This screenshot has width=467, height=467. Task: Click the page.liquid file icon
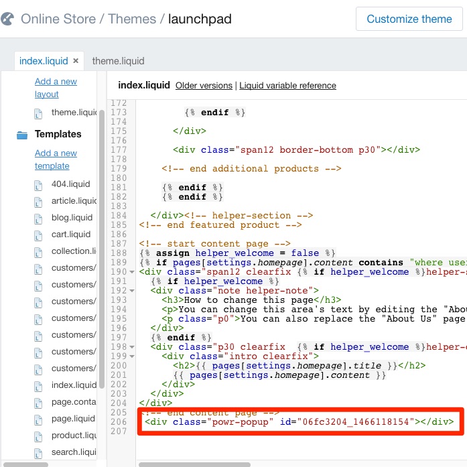(38, 420)
